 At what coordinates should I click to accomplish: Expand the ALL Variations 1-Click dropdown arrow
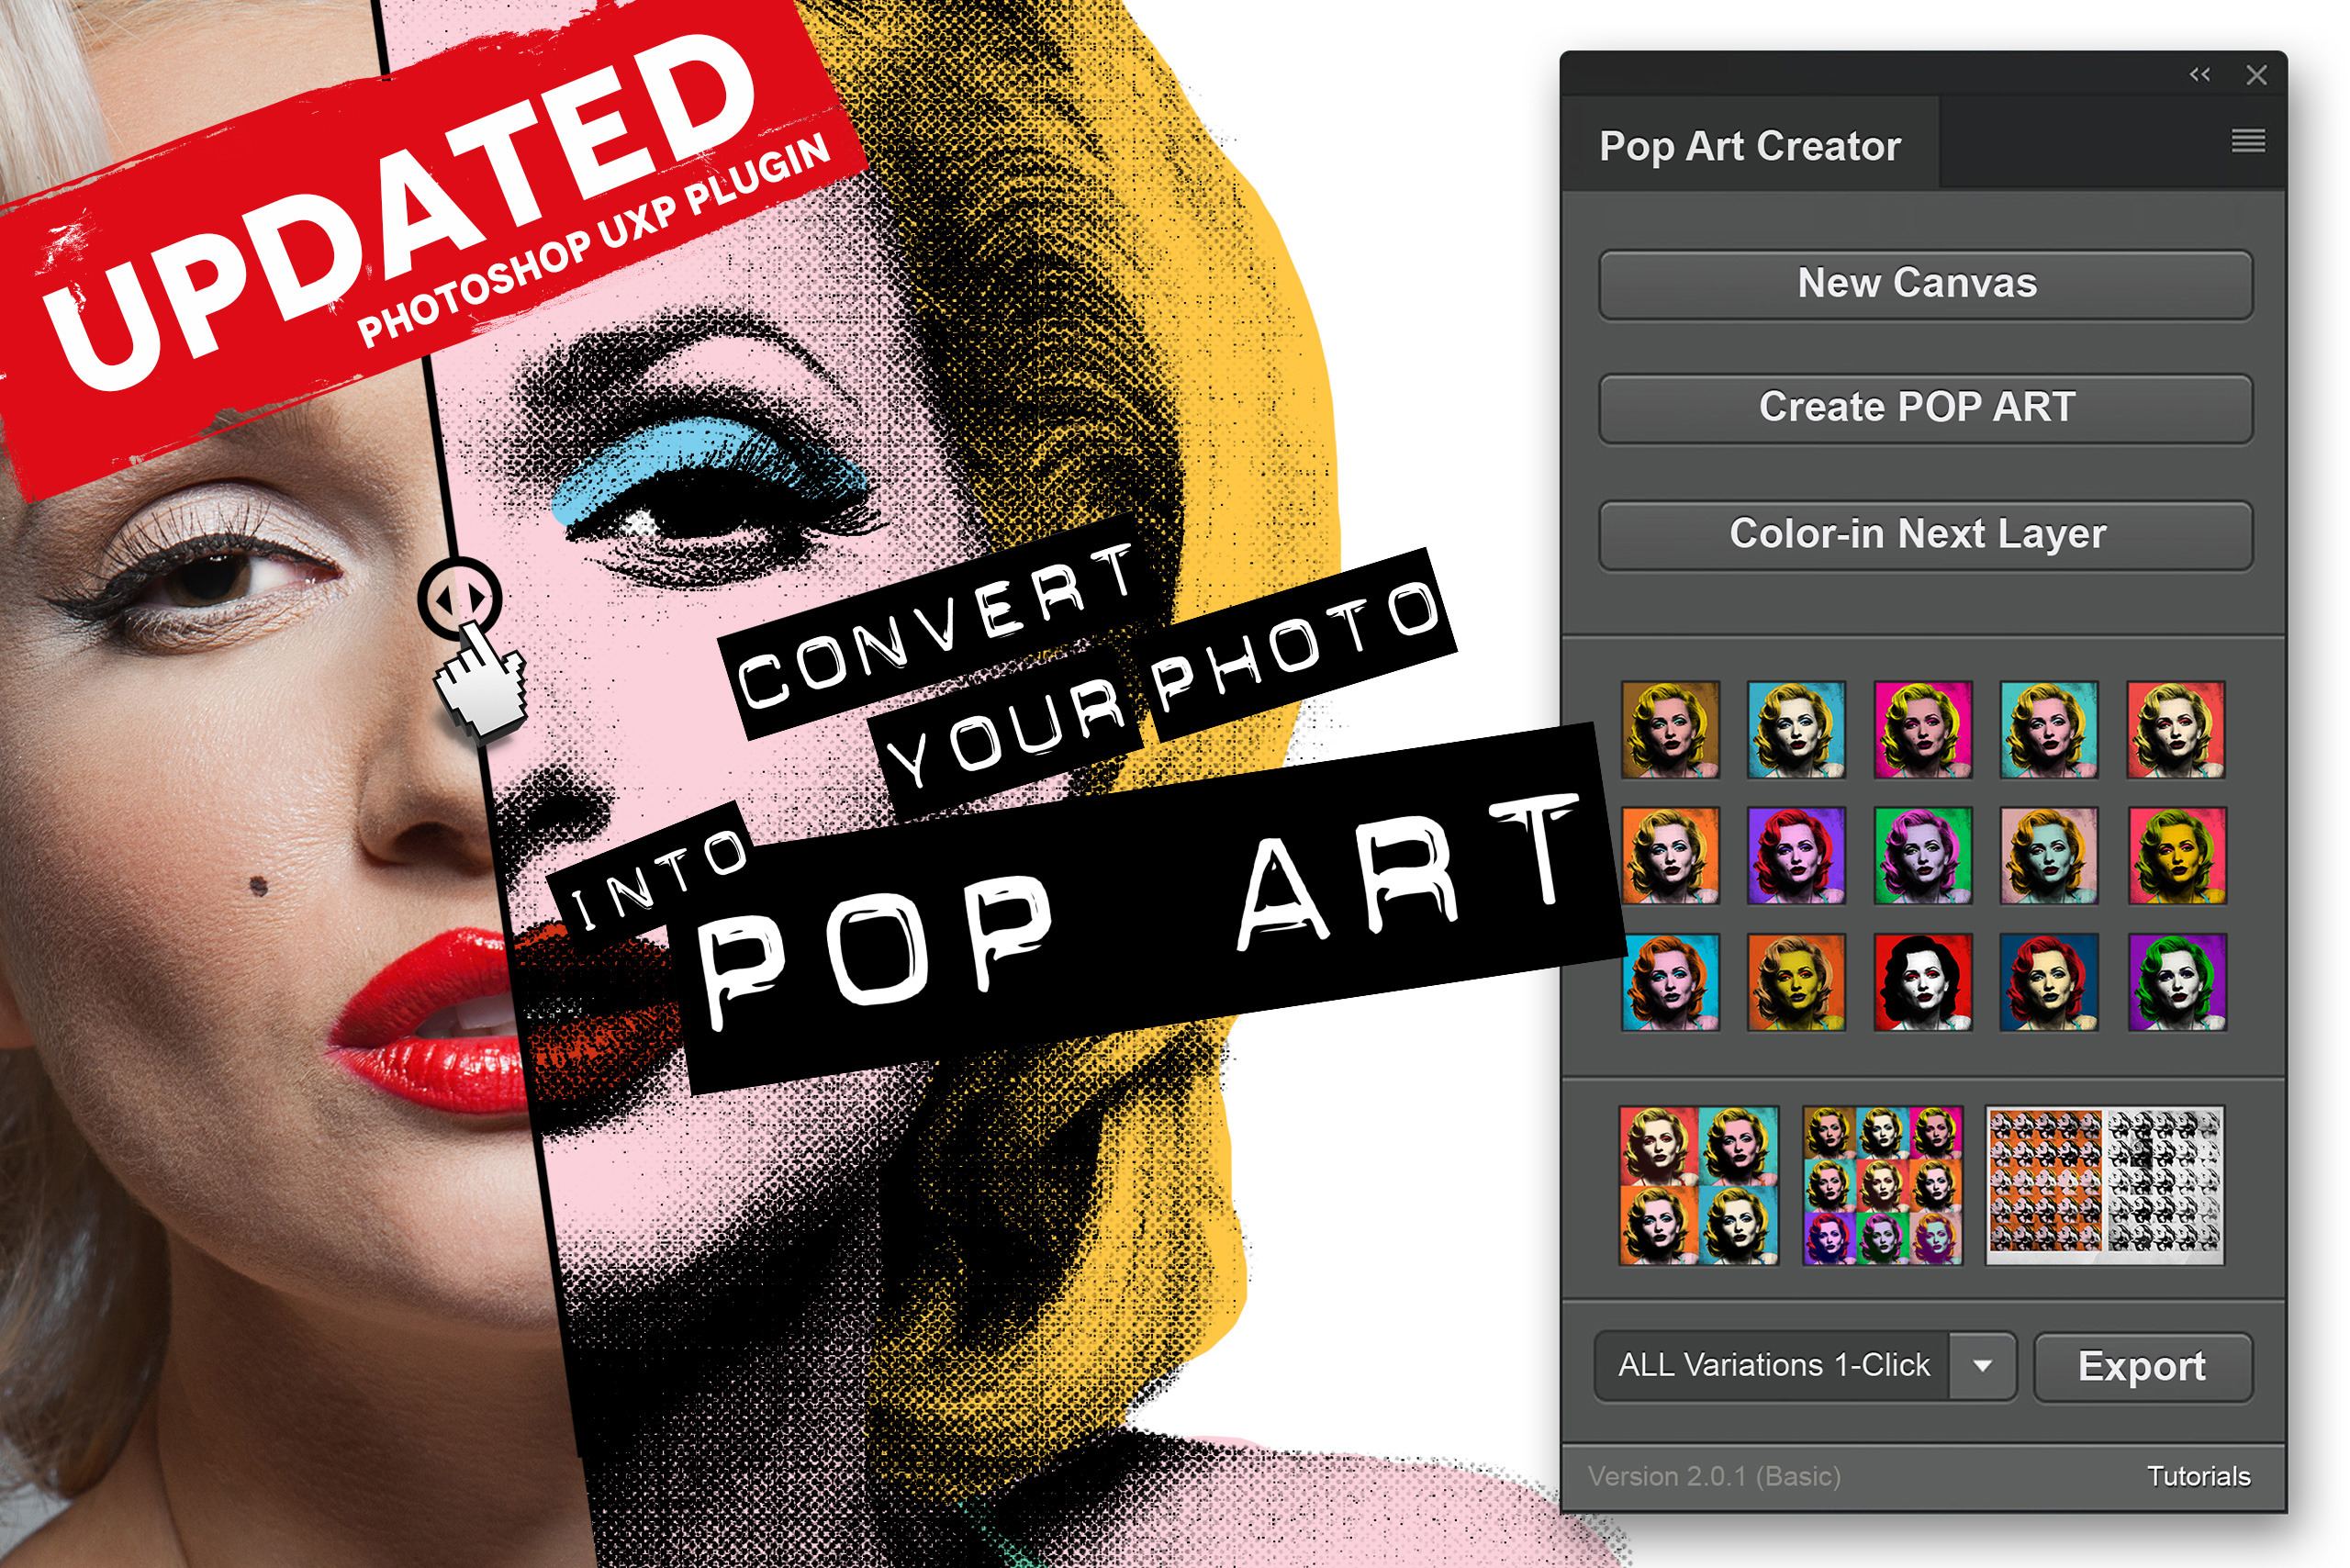(1981, 1365)
